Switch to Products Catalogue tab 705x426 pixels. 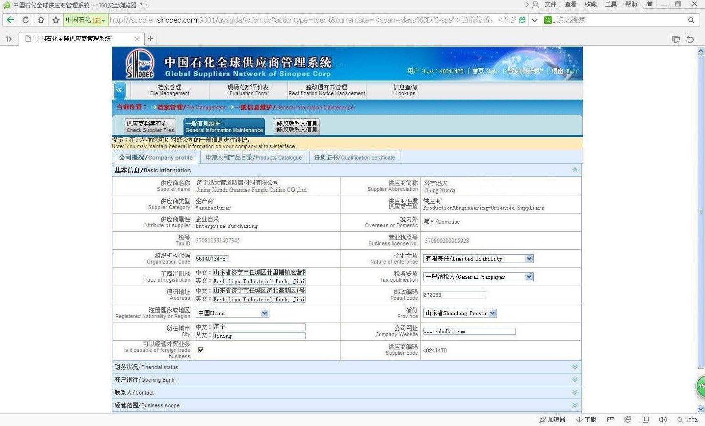click(254, 158)
